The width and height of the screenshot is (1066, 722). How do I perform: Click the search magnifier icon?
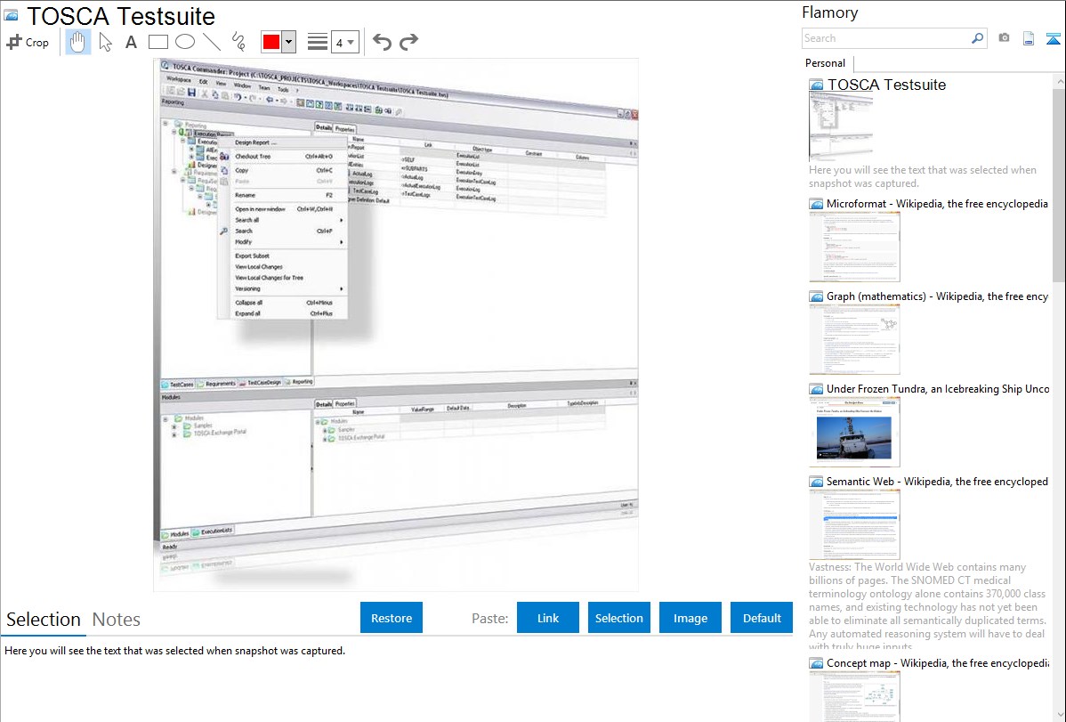pos(977,38)
